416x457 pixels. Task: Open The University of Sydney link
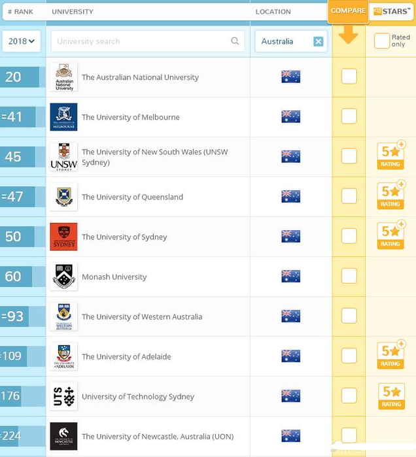[x=124, y=237]
